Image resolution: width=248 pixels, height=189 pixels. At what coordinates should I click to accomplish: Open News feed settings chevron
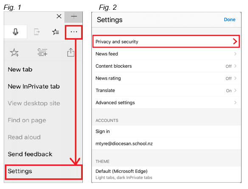point(235,54)
